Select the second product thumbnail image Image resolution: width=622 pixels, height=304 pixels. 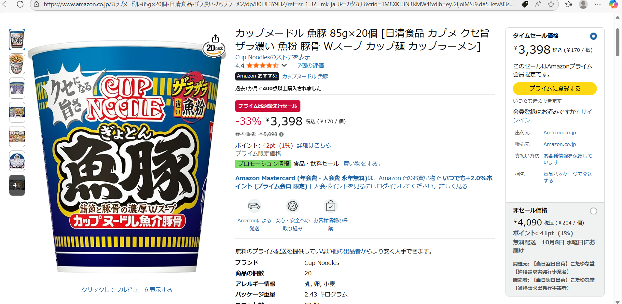pyautogui.click(x=17, y=64)
